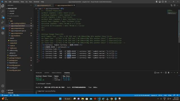
Task: Toggle the bottom panel layout icon
Action: pyautogui.click(x=160, y=2)
